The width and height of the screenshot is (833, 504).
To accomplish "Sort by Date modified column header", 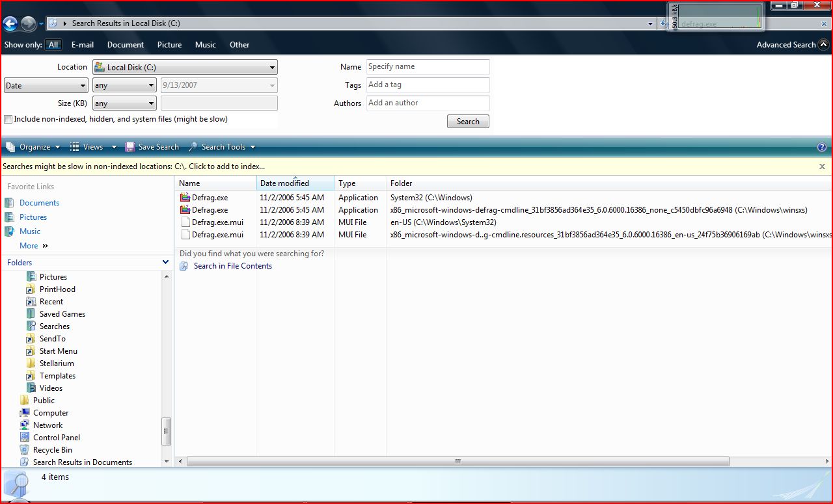I will coord(295,183).
